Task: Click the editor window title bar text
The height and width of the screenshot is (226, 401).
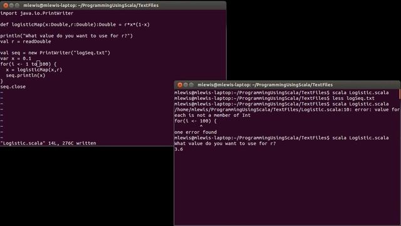Action: (91, 5)
